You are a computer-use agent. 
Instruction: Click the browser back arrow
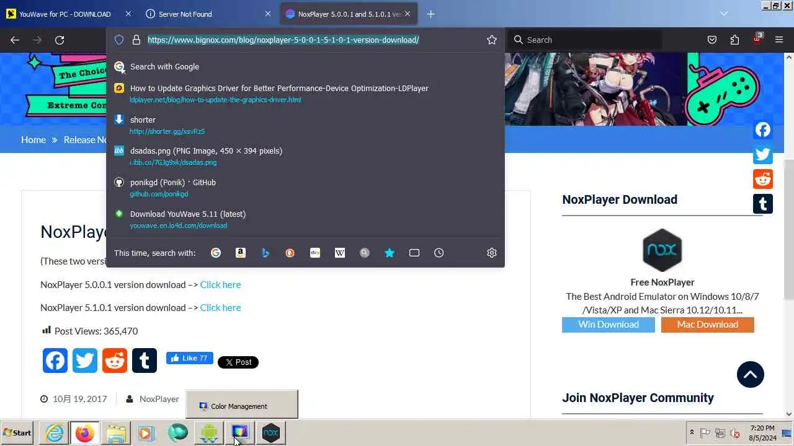[x=15, y=40]
